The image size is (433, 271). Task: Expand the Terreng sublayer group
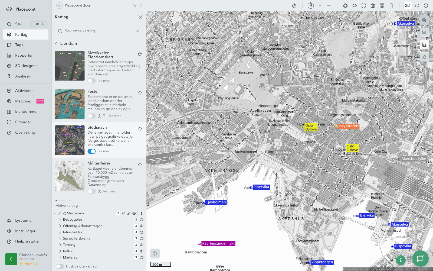click(60, 245)
